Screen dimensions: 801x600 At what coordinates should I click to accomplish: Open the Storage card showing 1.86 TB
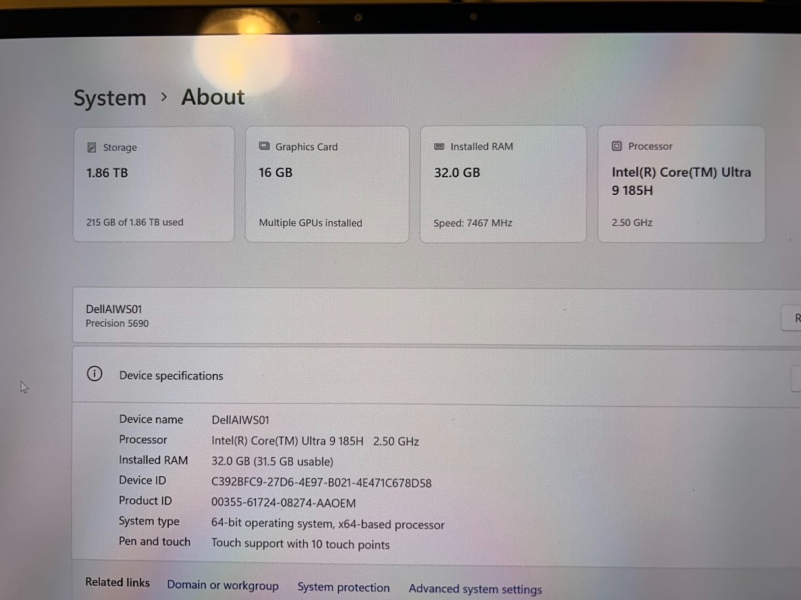[x=154, y=184]
